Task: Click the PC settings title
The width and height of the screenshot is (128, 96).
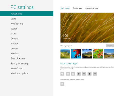Action: 22,7
